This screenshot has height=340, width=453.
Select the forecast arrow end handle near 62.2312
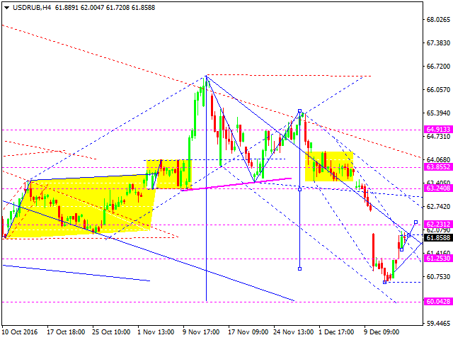point(415,222)
